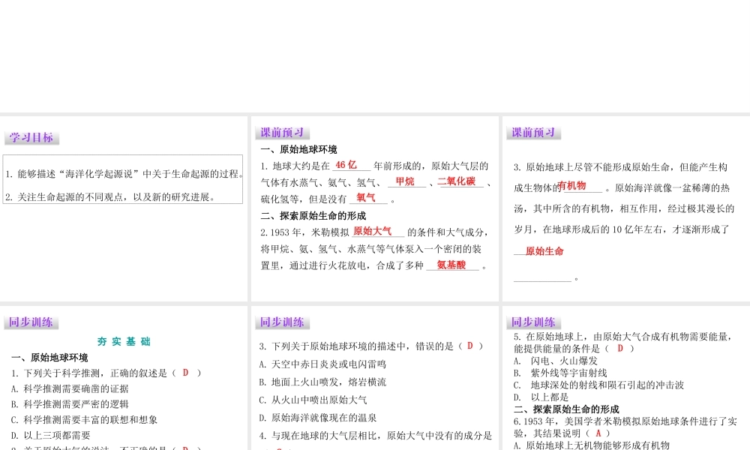The height and width of the screenshot is (450, 750).
Task: Open the 同步训练 slide starting with question 5
Action: 626,378
